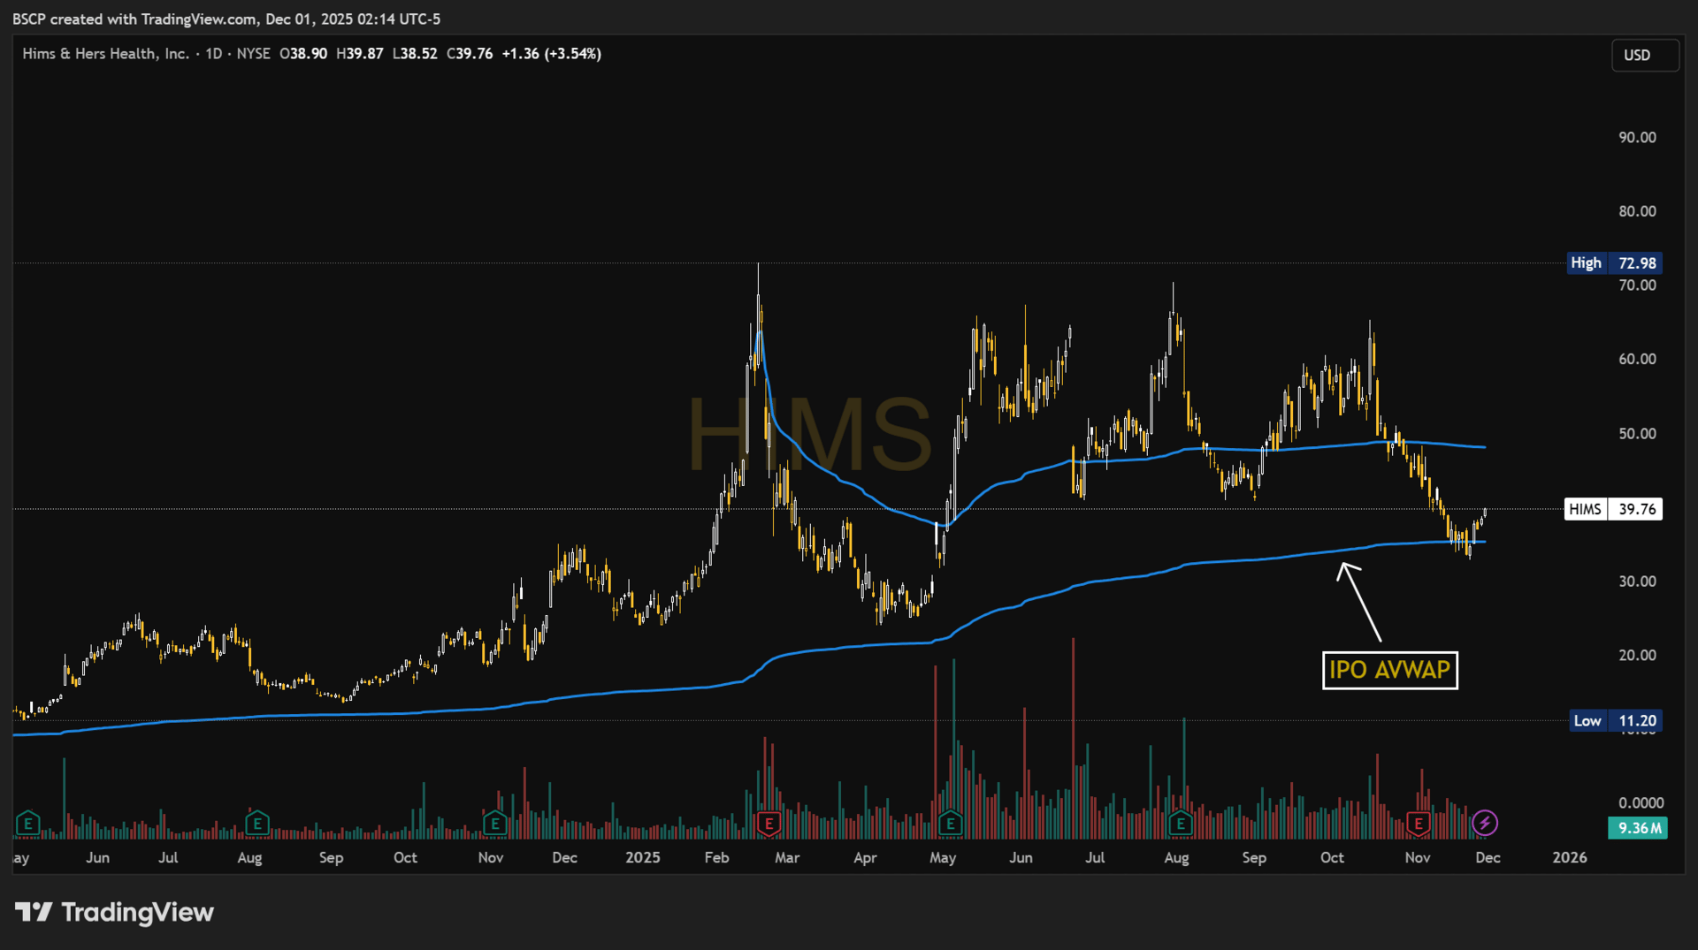
Task: Click the 2025 label on time axis
Action: coord(642,858)
